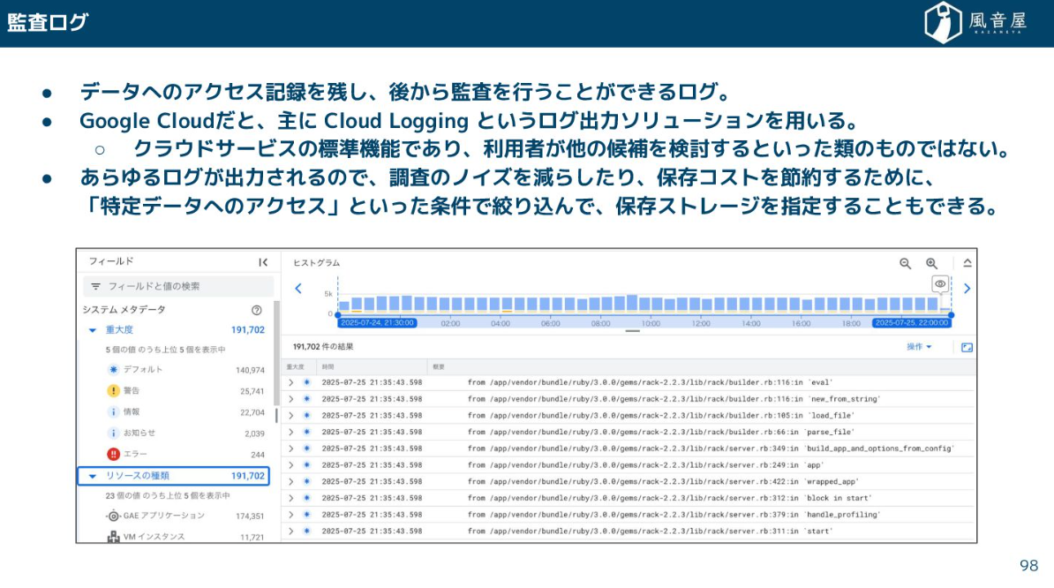Collapse the フィールド panel with arrow icon
Viewport: 1054px width, 588px height.
pyautogui.click(x=263, y=262)
